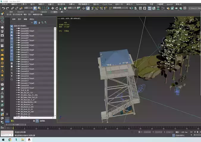Toggle the Layer Explorer toolbar icon
201x142 pixels.
click(145, 8)
